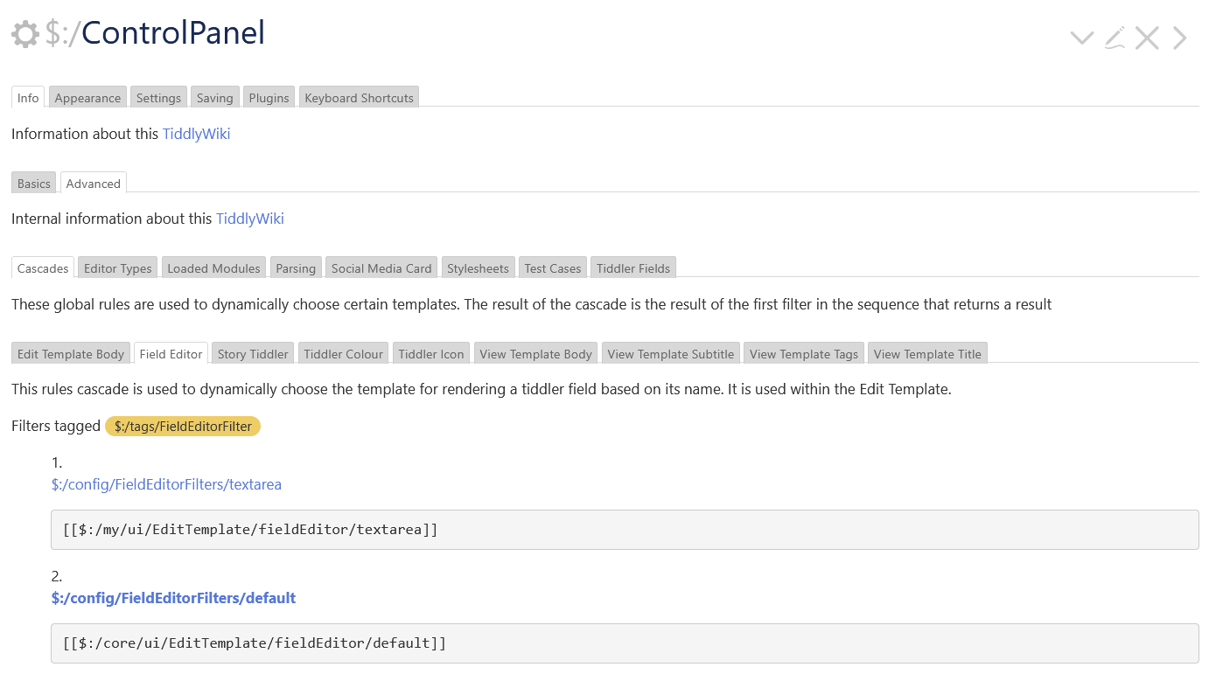1209x674 pixels.
Task: Open the Tiddler Icon cascade tab
Action: pos(431,353)
